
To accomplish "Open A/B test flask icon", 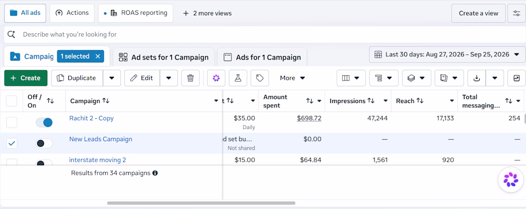I will [238, 78].
